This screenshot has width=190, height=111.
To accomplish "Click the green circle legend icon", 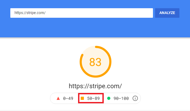I will 109,98.
